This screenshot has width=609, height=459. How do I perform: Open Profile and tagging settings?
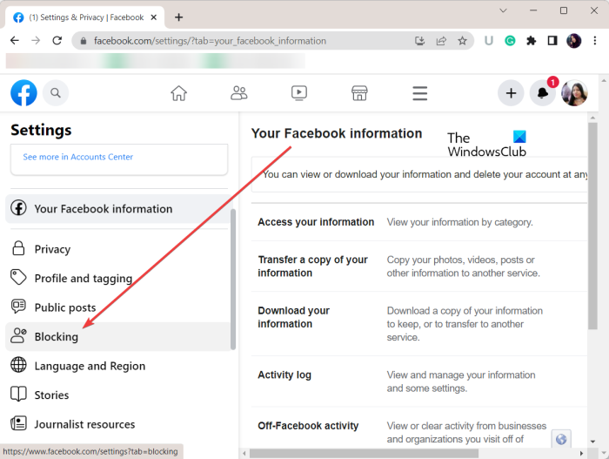tap(117, 278)
